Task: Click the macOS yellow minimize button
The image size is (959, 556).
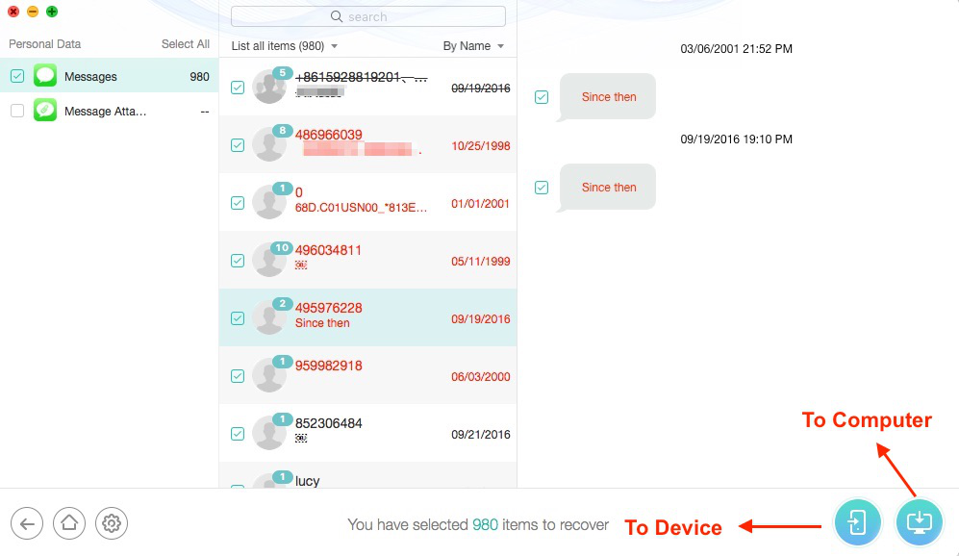Action: (x=33, y=12)
